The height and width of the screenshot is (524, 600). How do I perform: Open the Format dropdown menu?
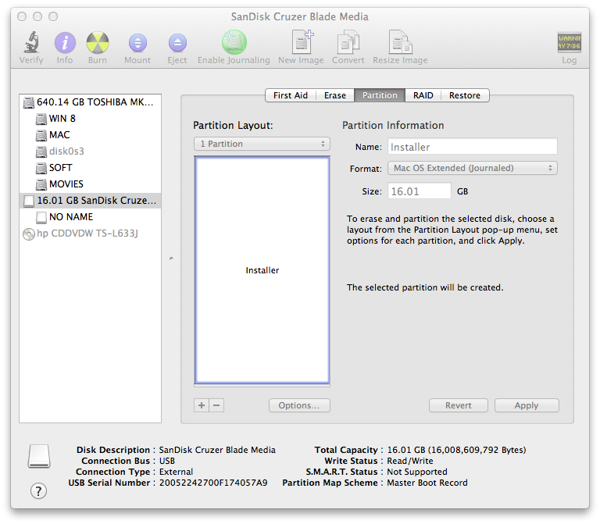473,168
